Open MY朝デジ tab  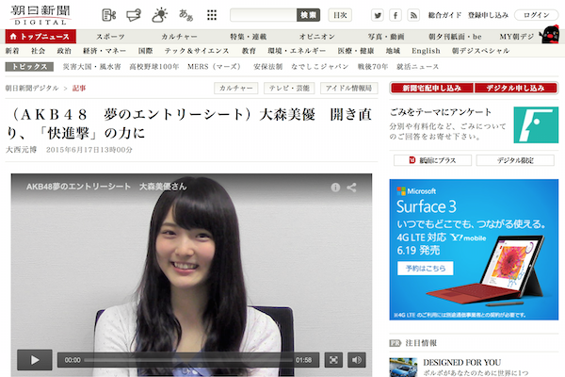517,37
